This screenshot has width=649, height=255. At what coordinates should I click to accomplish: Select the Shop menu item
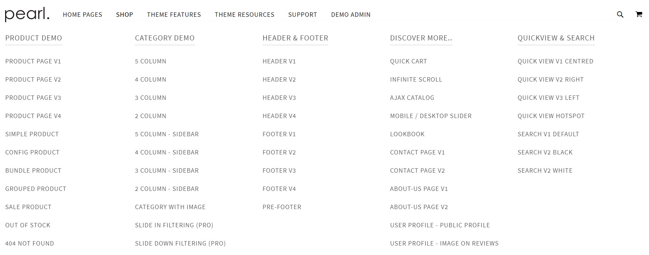coord(124,15)
